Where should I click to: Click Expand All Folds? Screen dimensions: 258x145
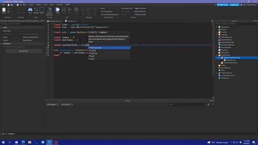point(140,11)
